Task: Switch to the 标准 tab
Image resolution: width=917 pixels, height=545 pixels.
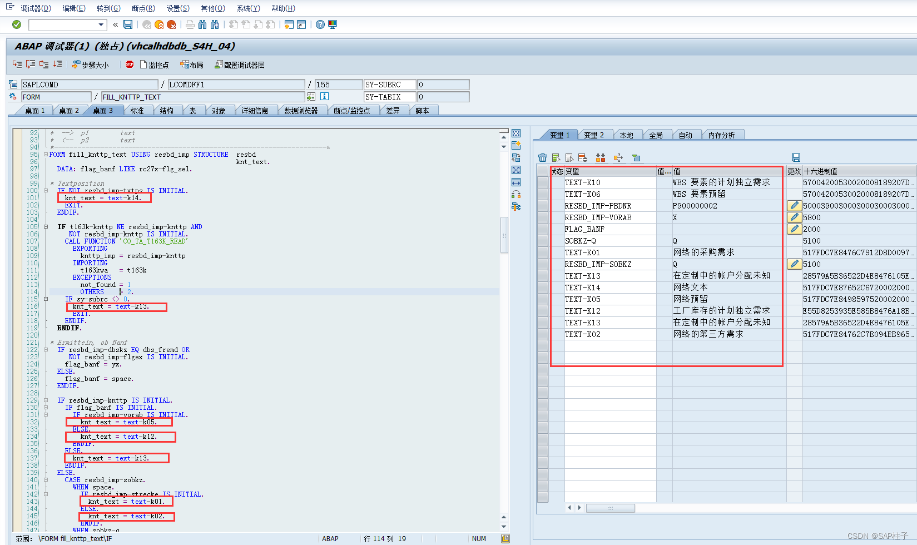Action: coord(137,111)
